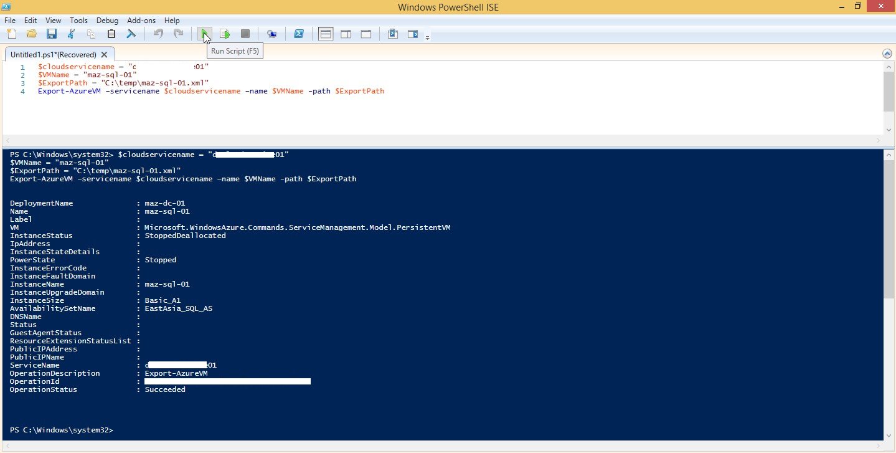Open the toolbar overflow options arrow
Image resolution: width=896 pixels, height=453 pixels.
coord(427,38)
